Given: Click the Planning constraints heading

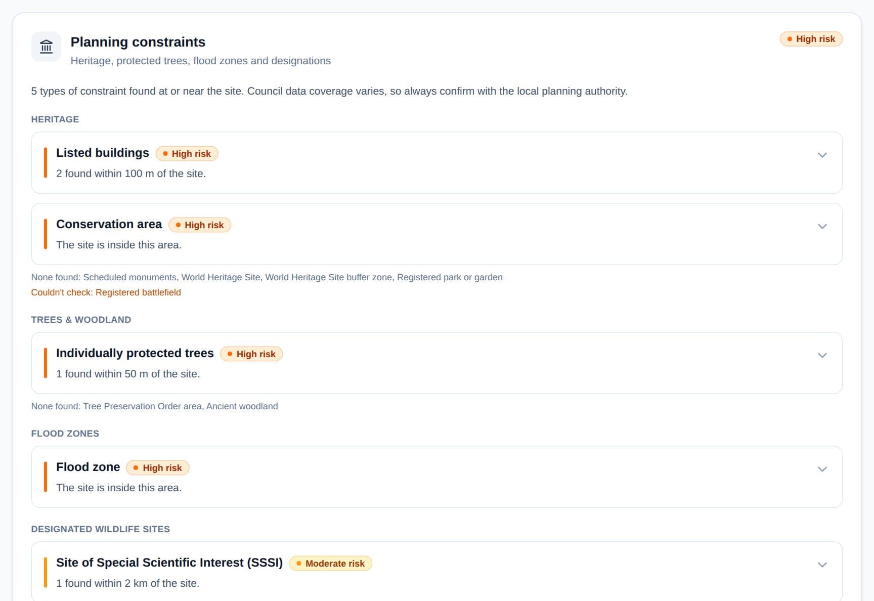Looking at the screenshot, I should 138,42.
